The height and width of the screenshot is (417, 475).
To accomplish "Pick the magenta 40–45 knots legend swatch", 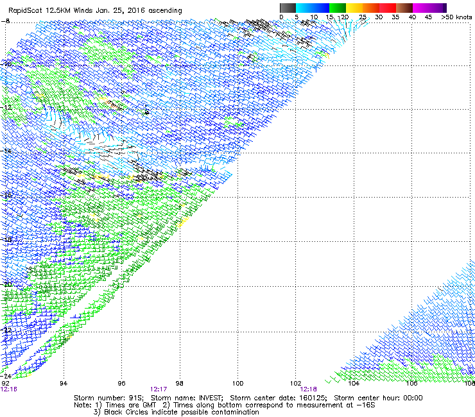I will point(421,8).
